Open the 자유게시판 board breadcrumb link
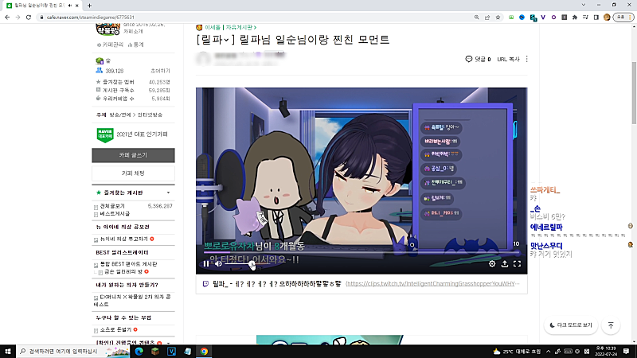Image resolution: width=637 pixels, height=358 pixels. [x=241, y=27]
